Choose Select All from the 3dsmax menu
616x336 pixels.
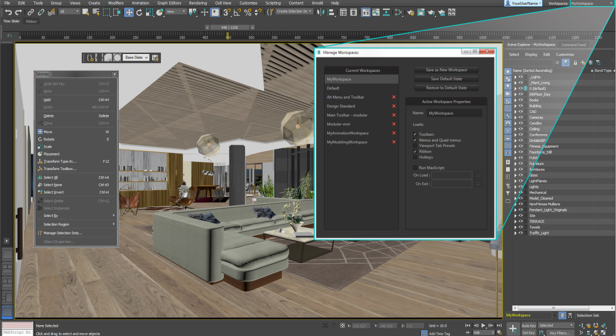(x=50, y=178)
